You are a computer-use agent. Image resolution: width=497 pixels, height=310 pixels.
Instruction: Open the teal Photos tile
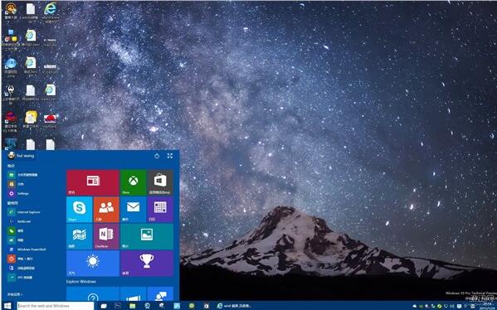tap(147, 236)
